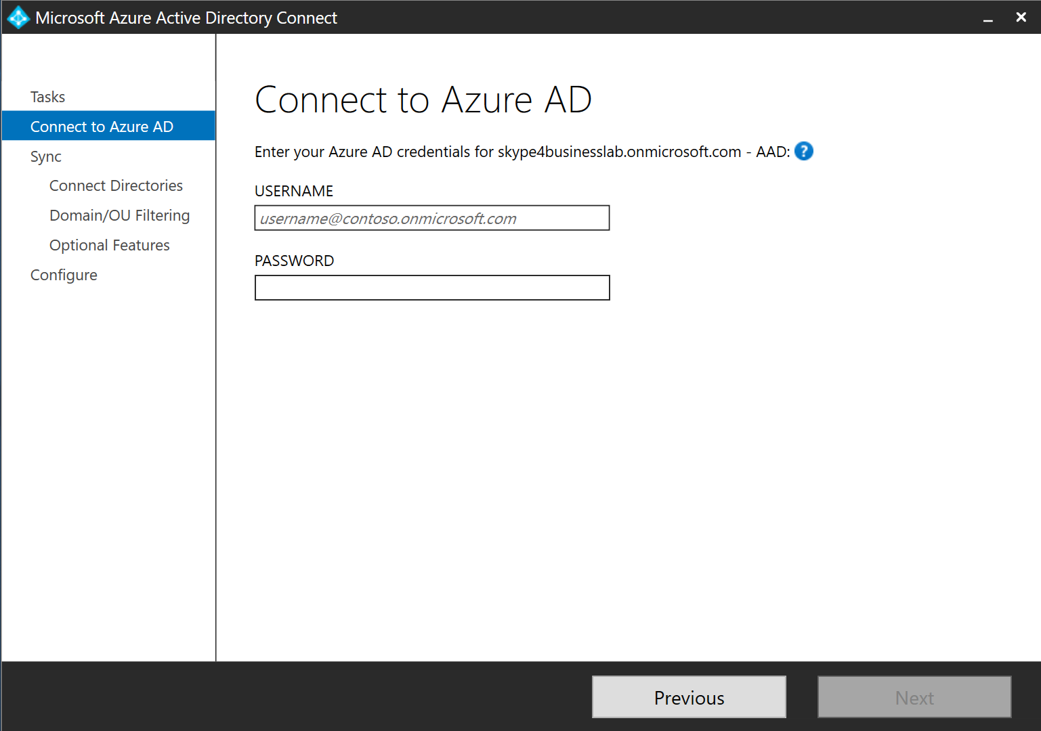Screen dimensions: 1041x731
Task: Open the Tasks step in sidebar
Action: coord(47,97)
